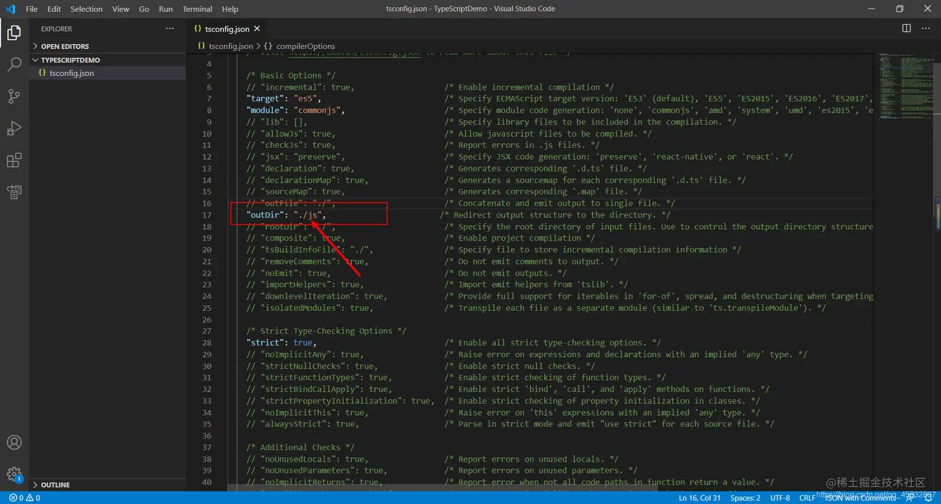Click the commented "declaration": true line
Screen dimensions: 941x504
pyautogui.click(x=301, y=168)
